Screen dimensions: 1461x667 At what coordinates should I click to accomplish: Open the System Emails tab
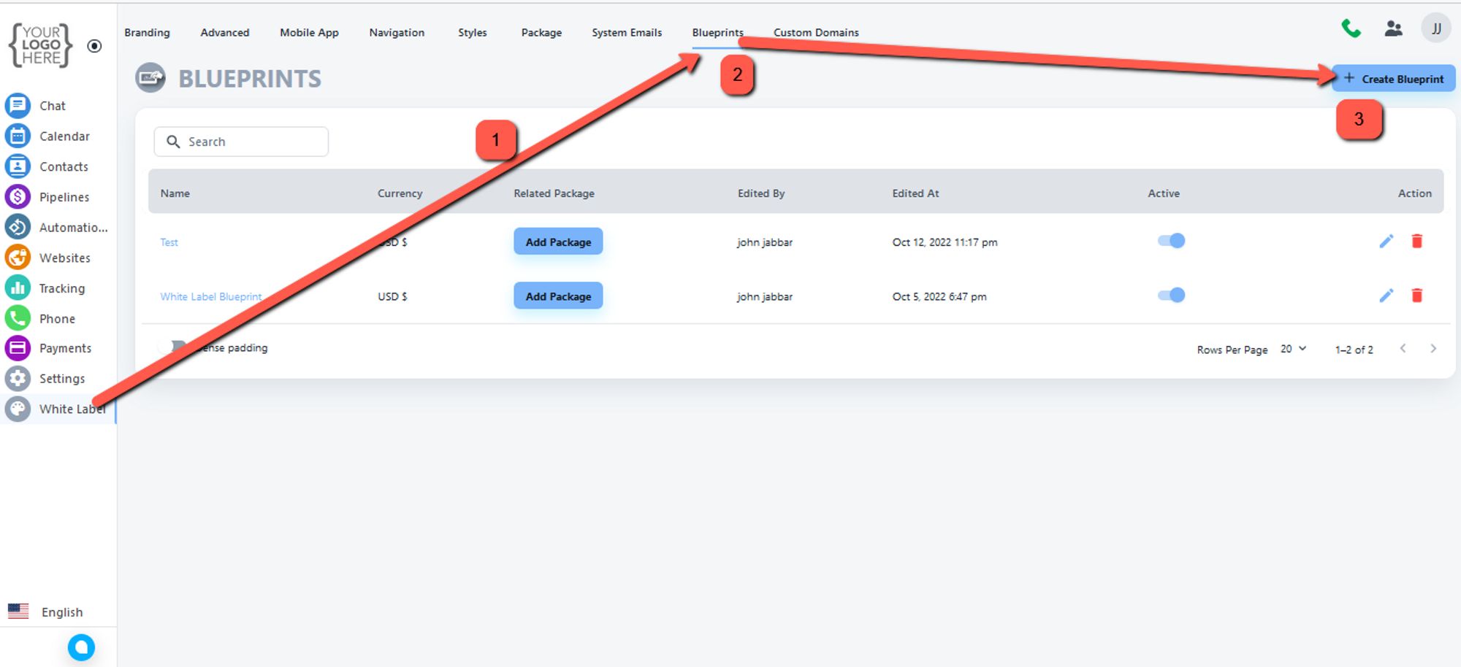[626, 33]
